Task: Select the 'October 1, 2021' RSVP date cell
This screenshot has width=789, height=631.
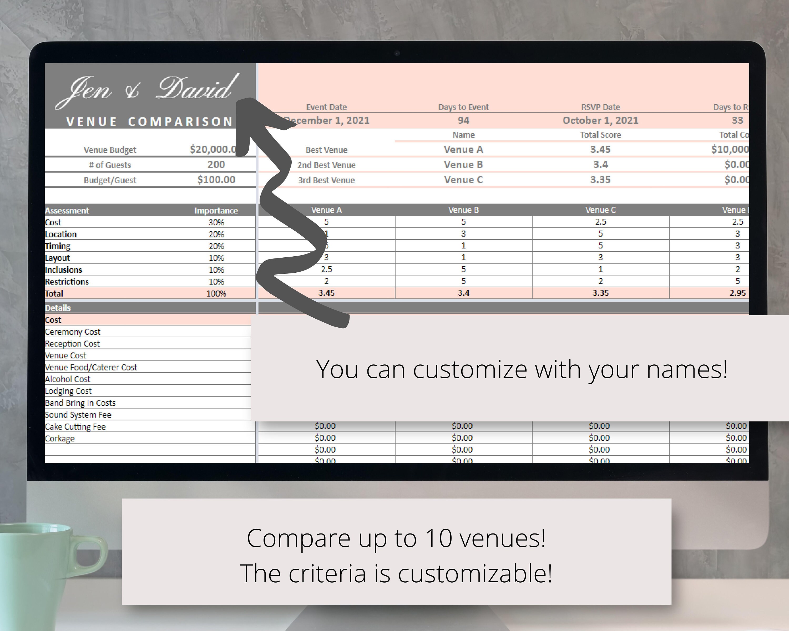Action: click(600, 120)
